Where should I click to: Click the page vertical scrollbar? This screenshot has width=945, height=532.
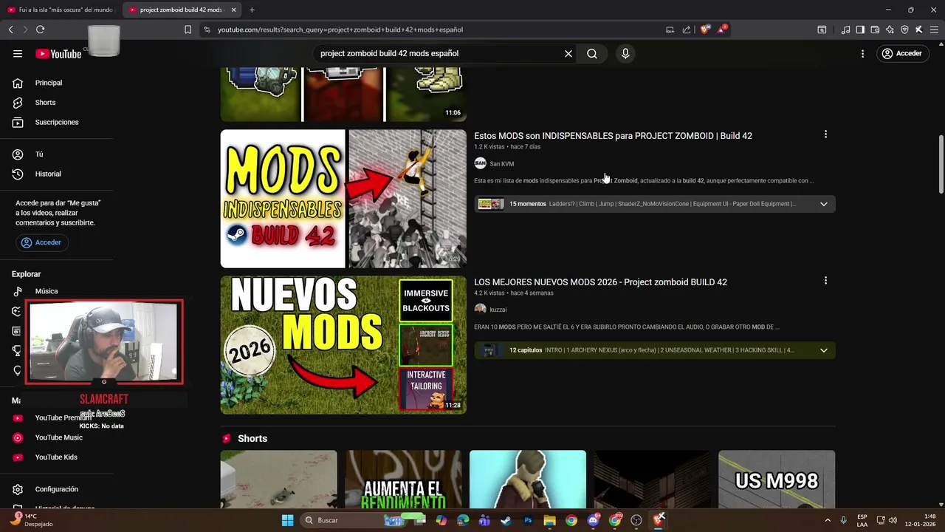pos(941,164)
